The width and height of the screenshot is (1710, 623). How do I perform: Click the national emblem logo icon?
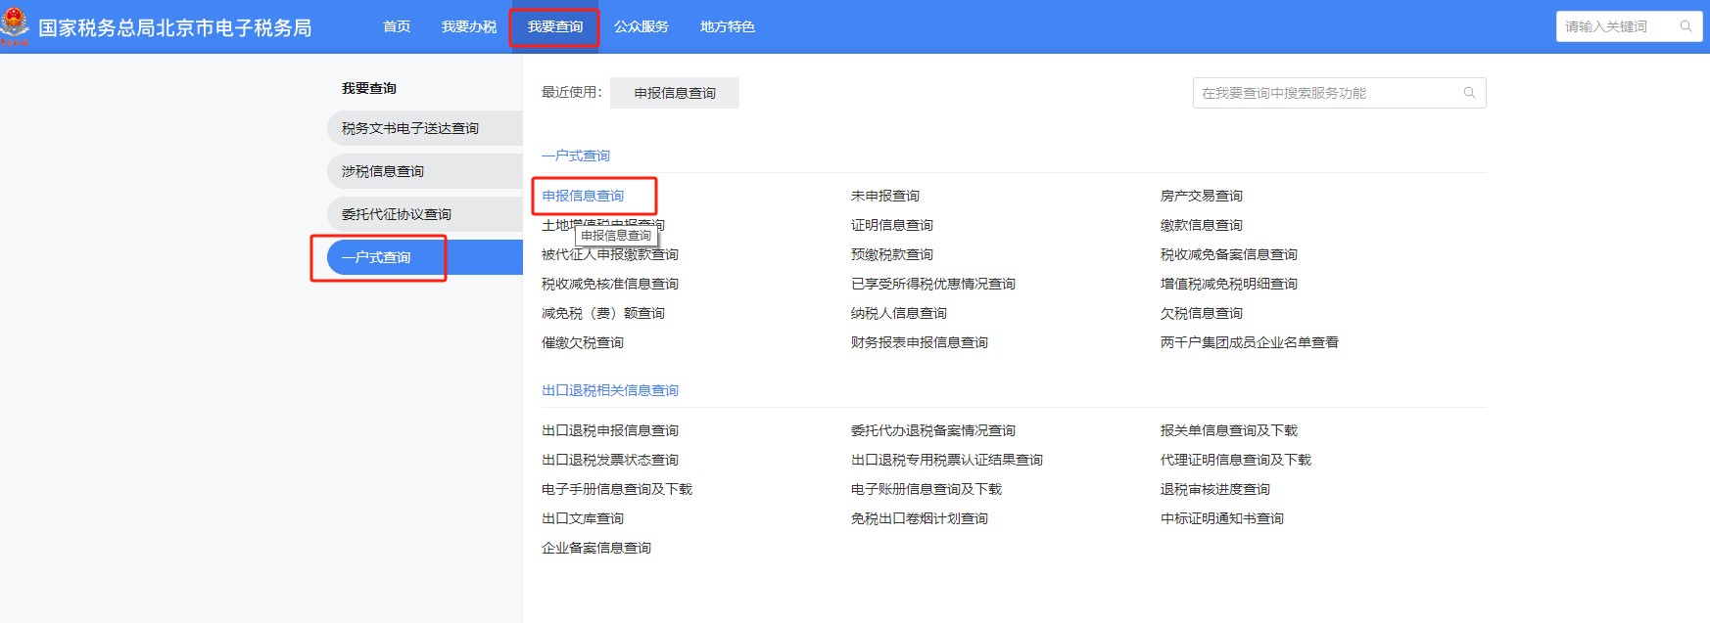tap(15, 25)
